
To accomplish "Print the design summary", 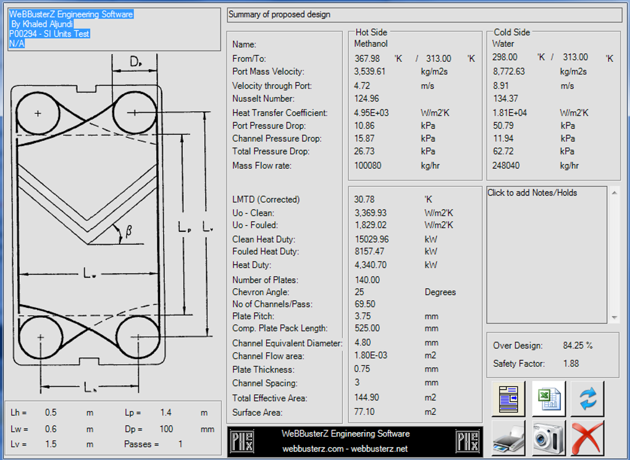I will (508, 438).
